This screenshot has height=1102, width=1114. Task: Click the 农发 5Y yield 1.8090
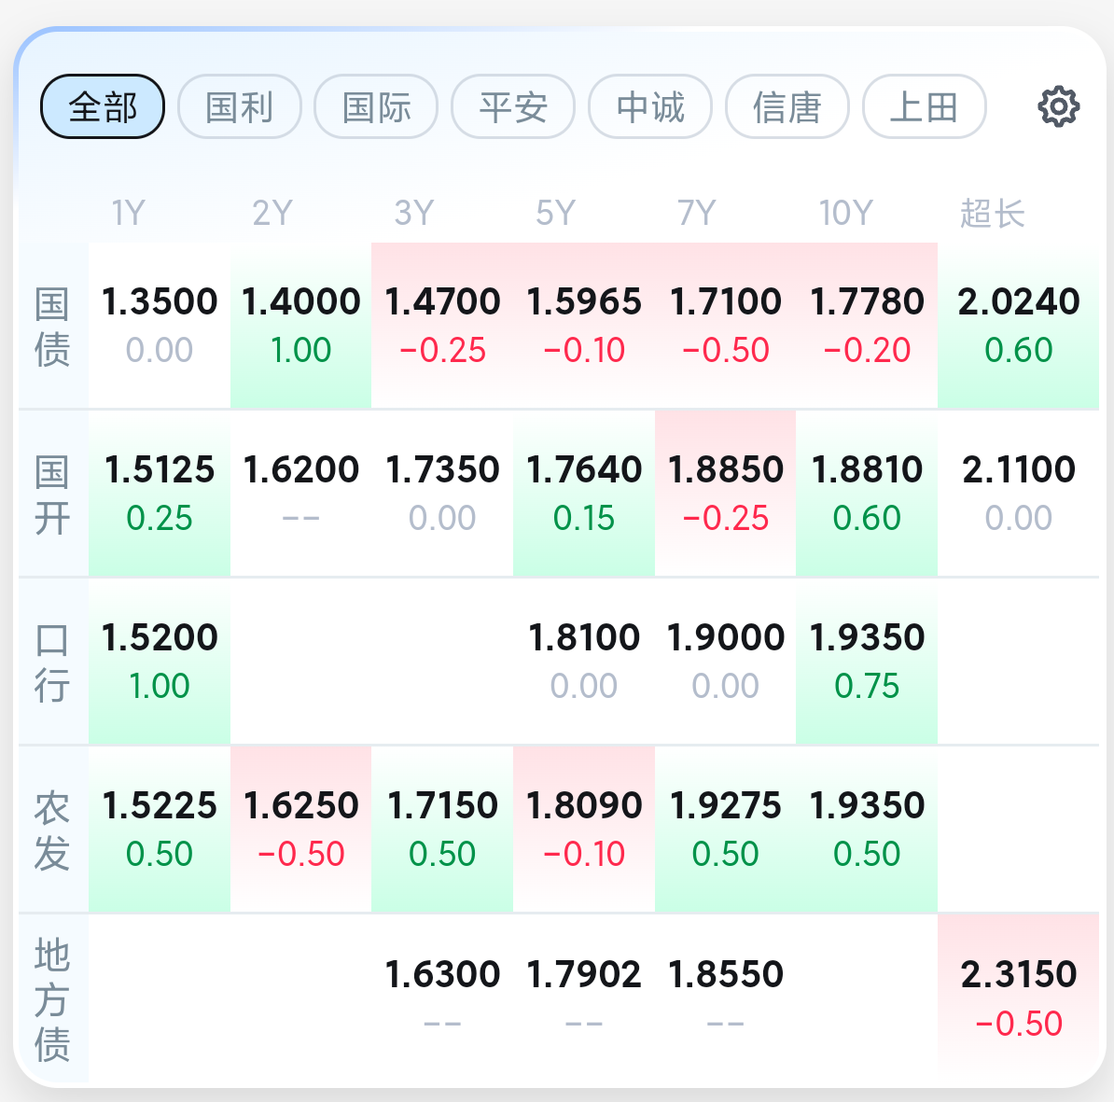click(584, 830)
